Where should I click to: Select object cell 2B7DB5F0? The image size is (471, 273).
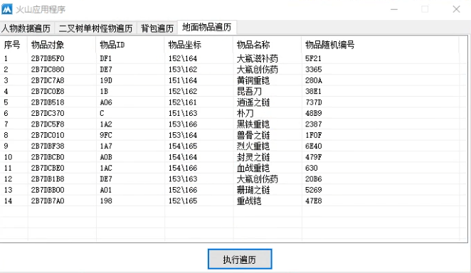tap(48, 58)
